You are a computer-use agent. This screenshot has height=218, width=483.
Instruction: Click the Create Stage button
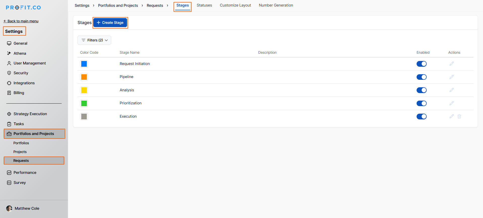click(x=110, y=23)
